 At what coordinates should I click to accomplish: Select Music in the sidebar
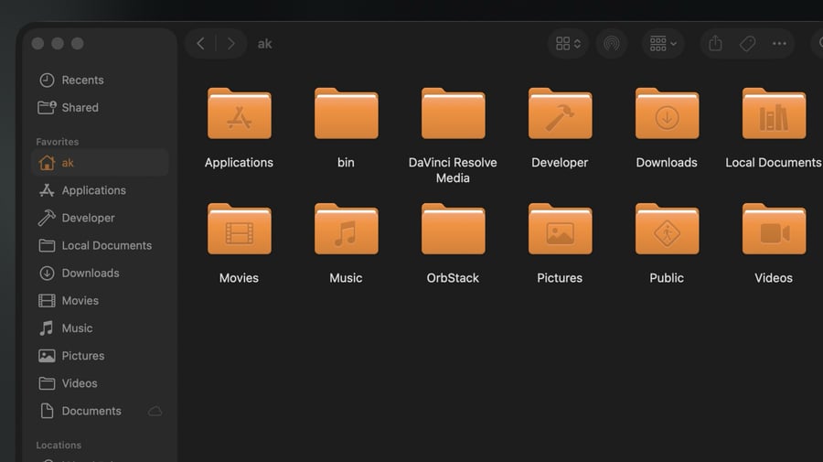pos(100,328)
